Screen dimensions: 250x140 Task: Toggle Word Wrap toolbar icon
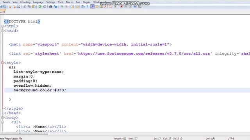click(83, 7)
